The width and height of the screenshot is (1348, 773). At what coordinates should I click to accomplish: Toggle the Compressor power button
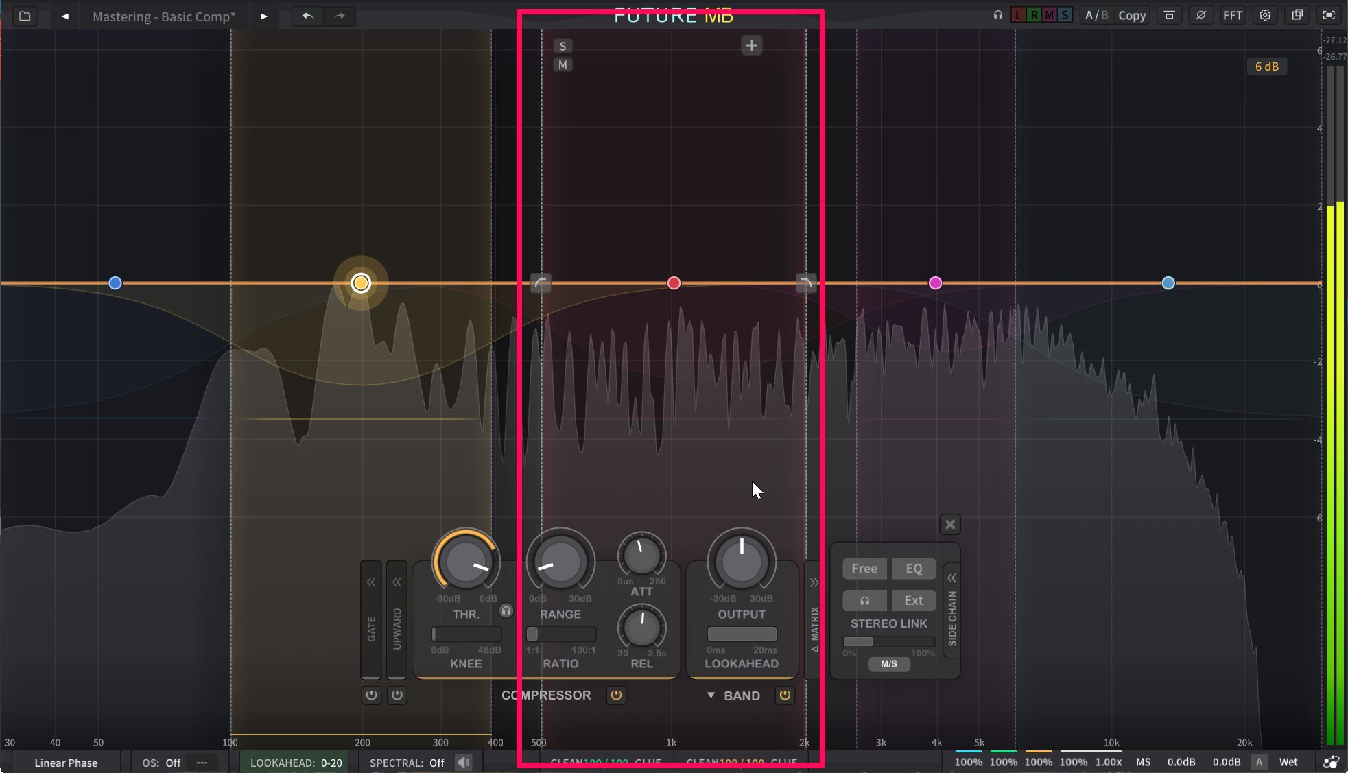coord(616,695)
